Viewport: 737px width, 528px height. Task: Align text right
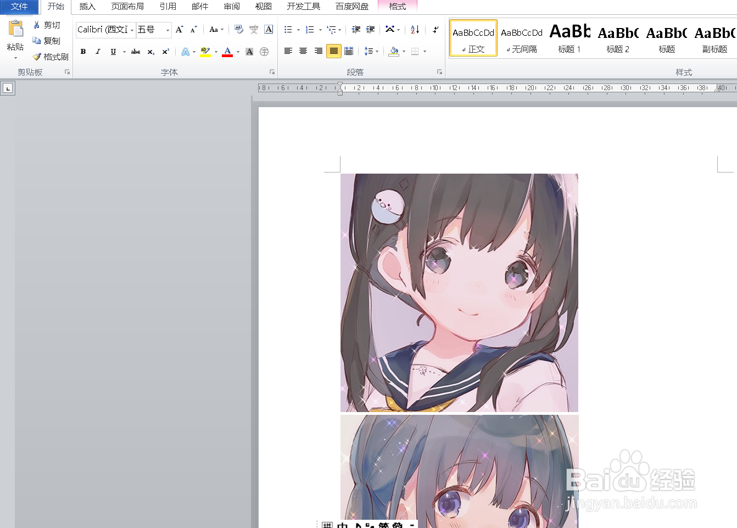click(319, 52)
